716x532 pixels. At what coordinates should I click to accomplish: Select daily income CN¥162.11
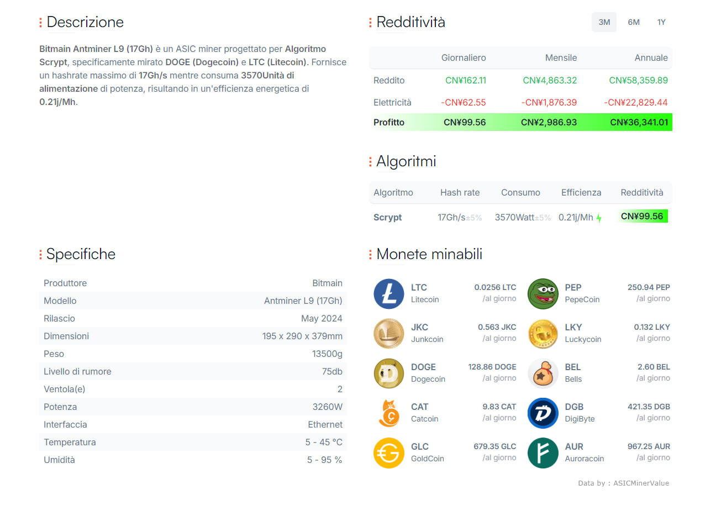click(466, 81)
